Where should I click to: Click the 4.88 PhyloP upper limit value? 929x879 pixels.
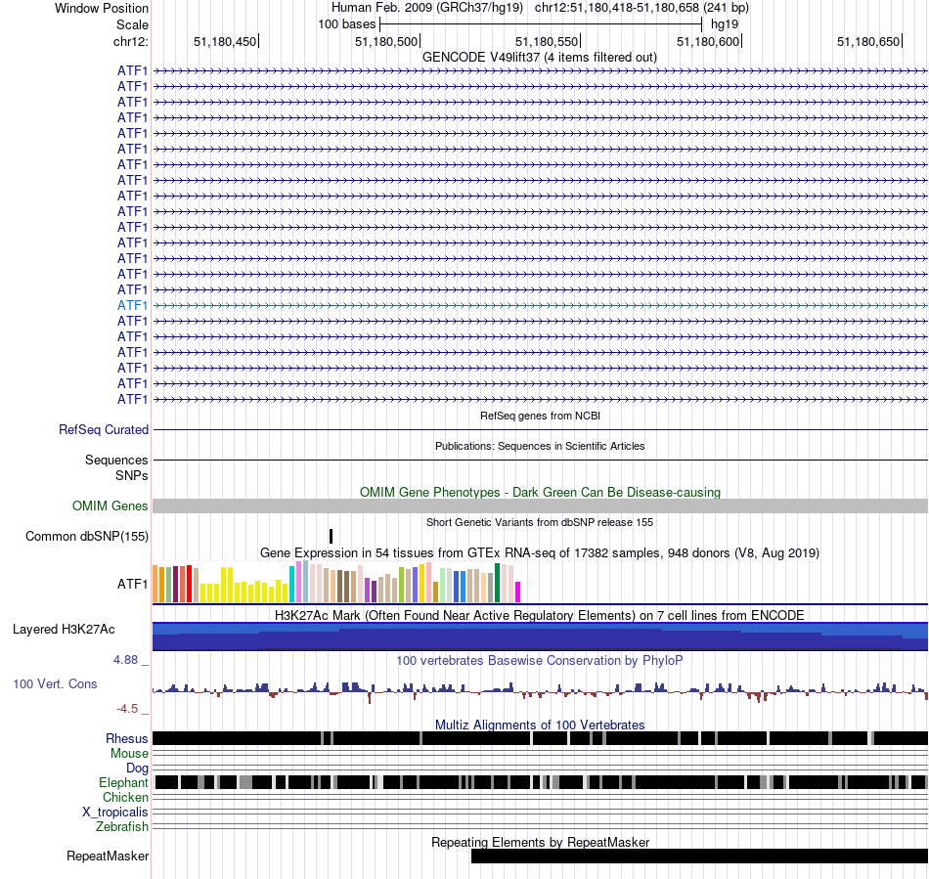tap(125, 660)
